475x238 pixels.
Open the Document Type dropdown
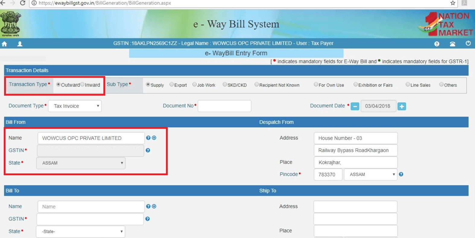point(75,106)
